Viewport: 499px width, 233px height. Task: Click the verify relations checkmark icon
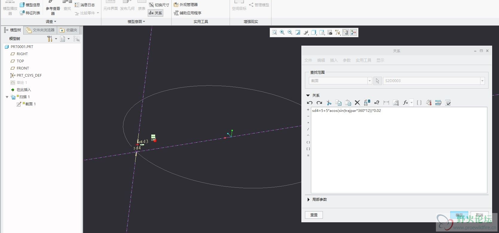[448, 103]
